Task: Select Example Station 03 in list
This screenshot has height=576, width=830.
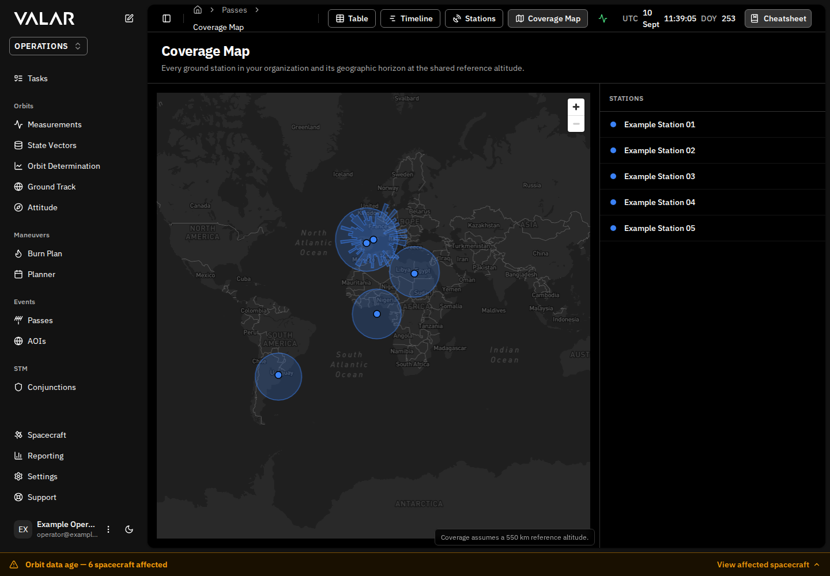Action: point(712,176)
